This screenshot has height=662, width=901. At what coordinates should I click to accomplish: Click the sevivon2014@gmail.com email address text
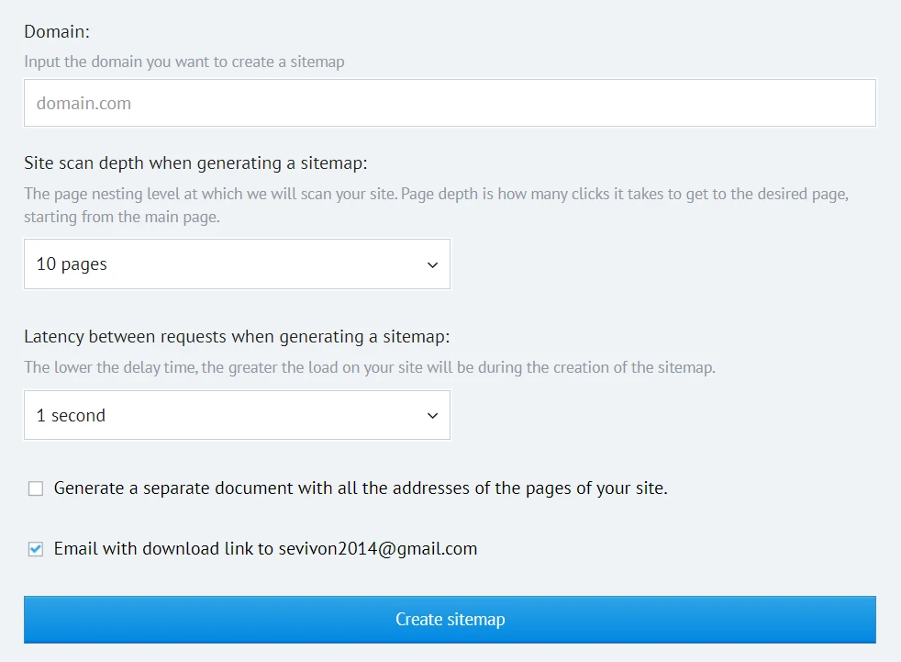click(378, 549)
